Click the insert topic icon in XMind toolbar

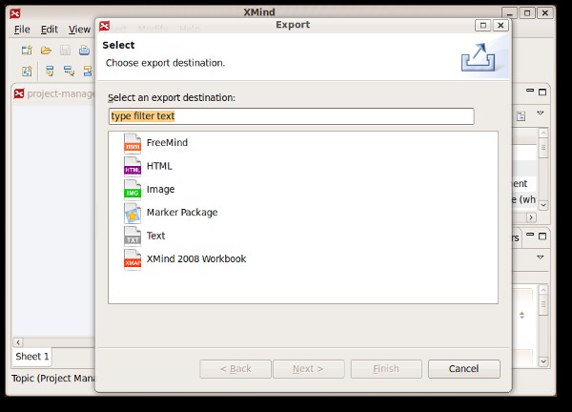50,71
